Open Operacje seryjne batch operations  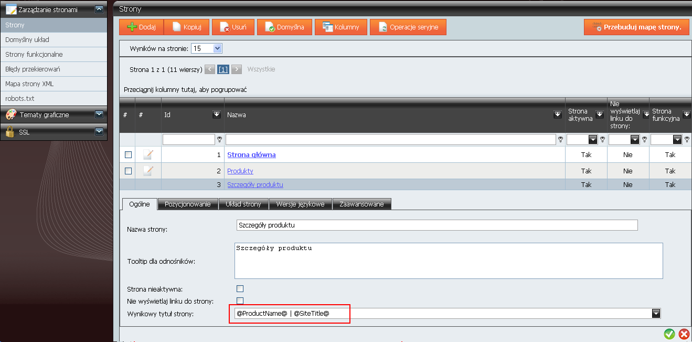(408, 27)
